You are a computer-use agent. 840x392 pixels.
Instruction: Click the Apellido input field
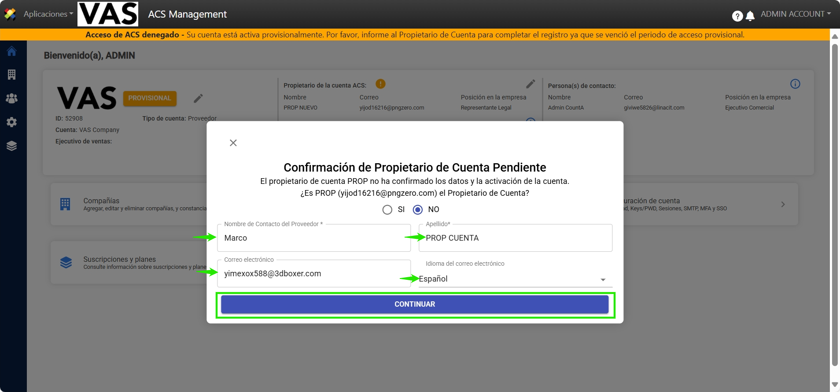click(x=515, y=238)
